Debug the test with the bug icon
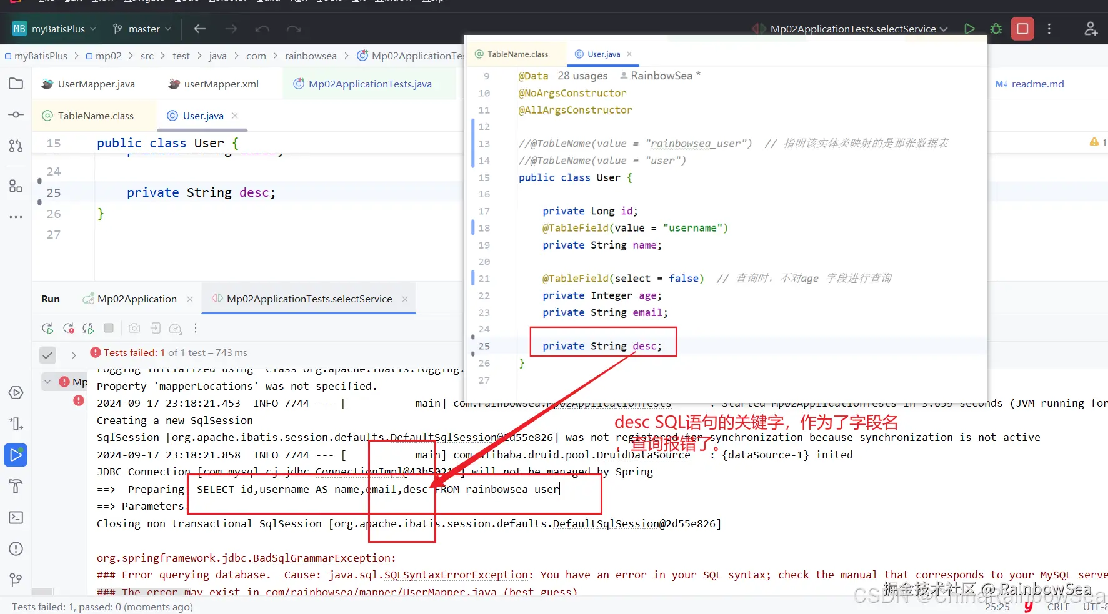Image resolution: width=1108 pixels, height=614 pixels. tap(996, 29)
